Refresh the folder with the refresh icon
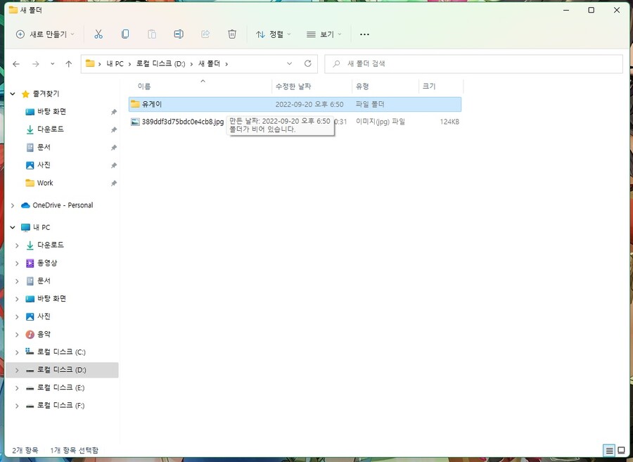 pyautogui.click(x=307, y=63)
